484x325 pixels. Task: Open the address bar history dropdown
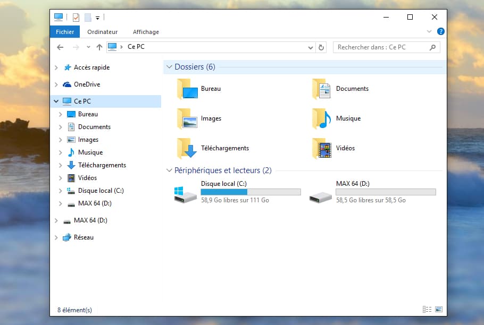311,47
